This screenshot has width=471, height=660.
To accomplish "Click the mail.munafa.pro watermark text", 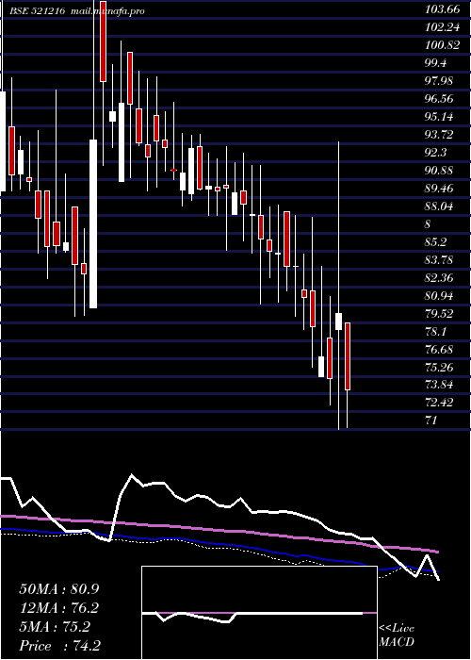I will (106, 11).
